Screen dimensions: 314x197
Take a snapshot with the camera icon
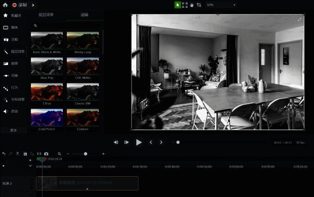coord(46,154)
